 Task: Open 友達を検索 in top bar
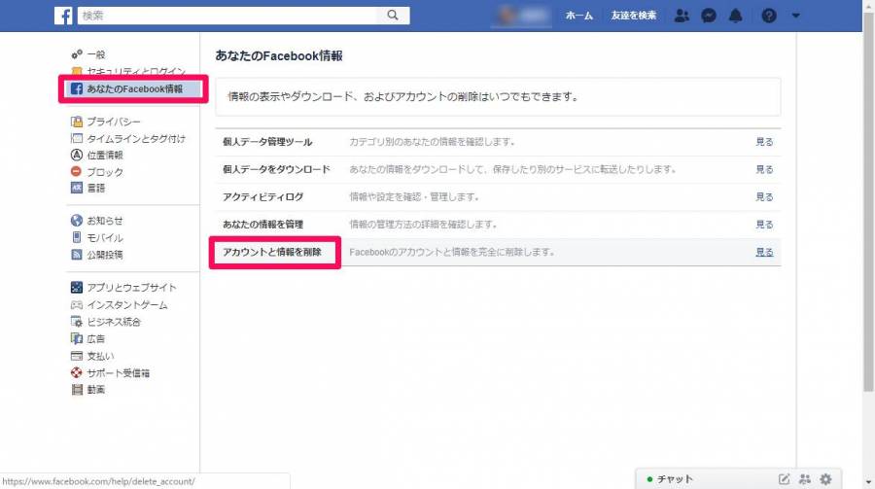click(633, 16)
